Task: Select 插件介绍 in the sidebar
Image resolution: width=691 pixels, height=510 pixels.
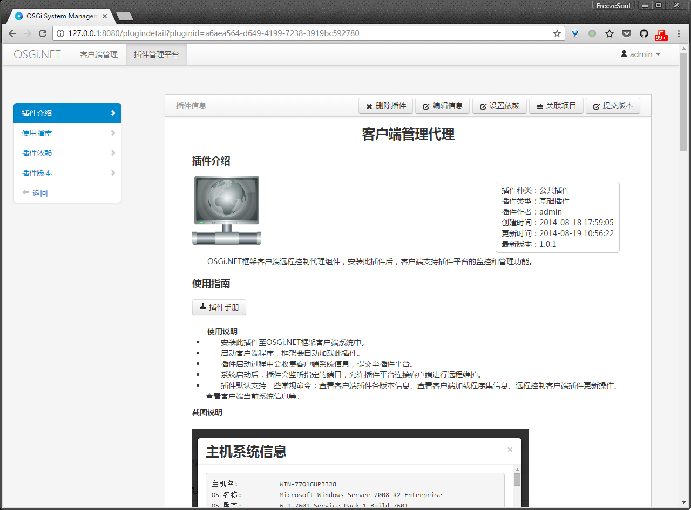Action: (67, 113)
